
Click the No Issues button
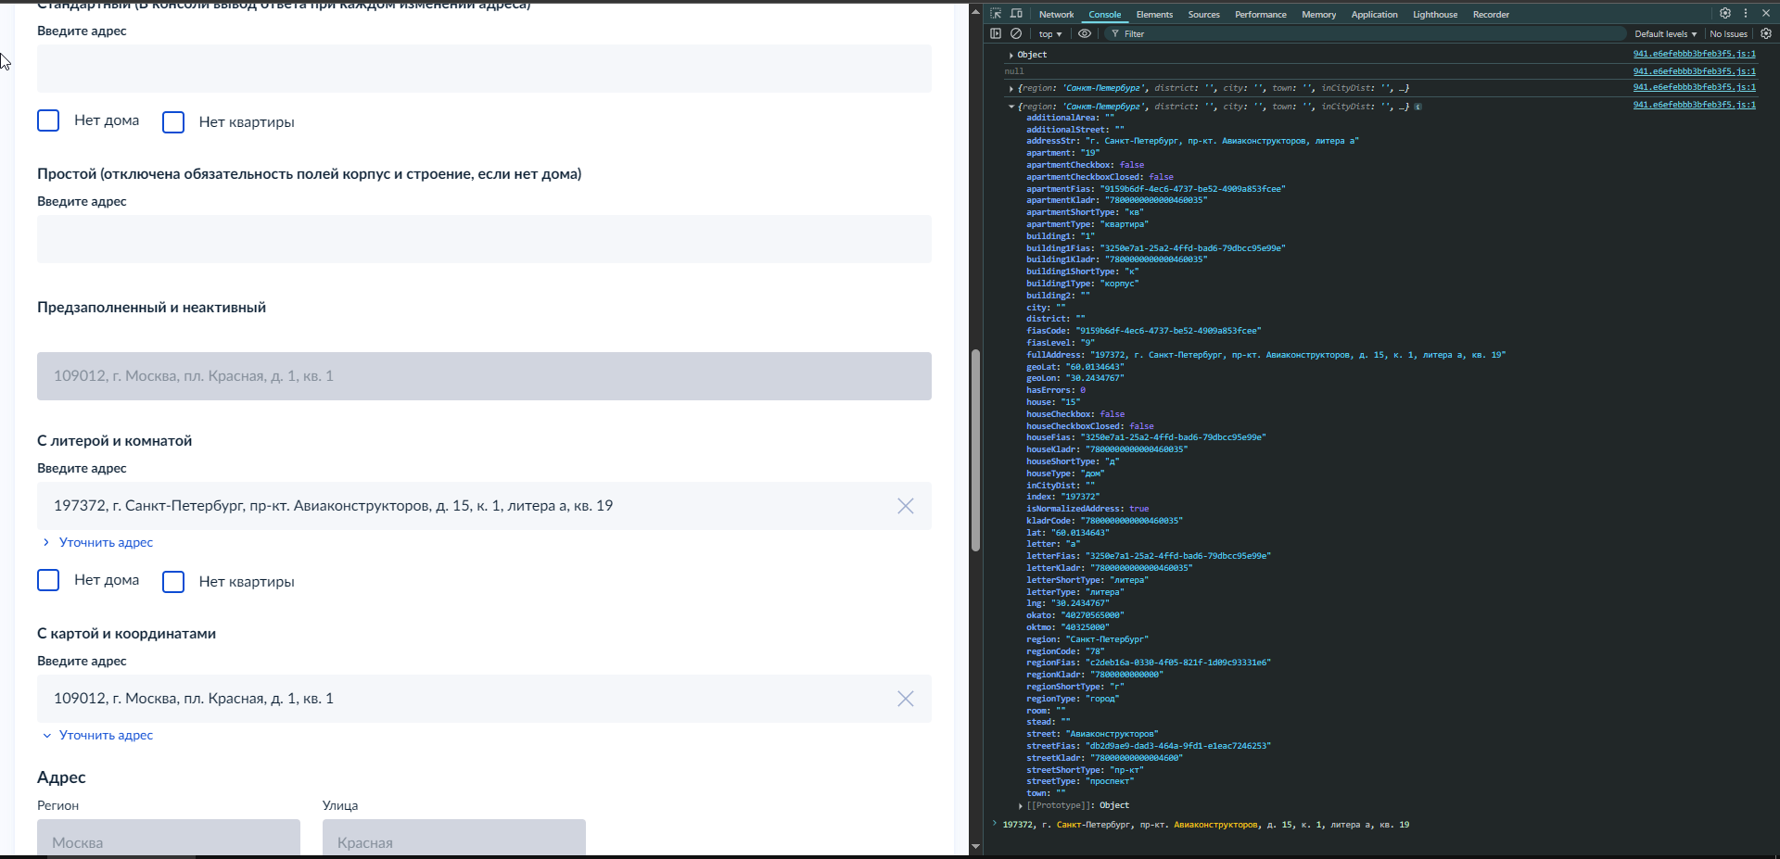coord(1728,33)
